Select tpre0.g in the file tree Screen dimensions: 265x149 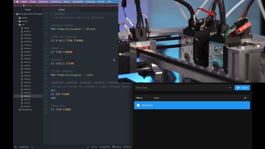27,96
